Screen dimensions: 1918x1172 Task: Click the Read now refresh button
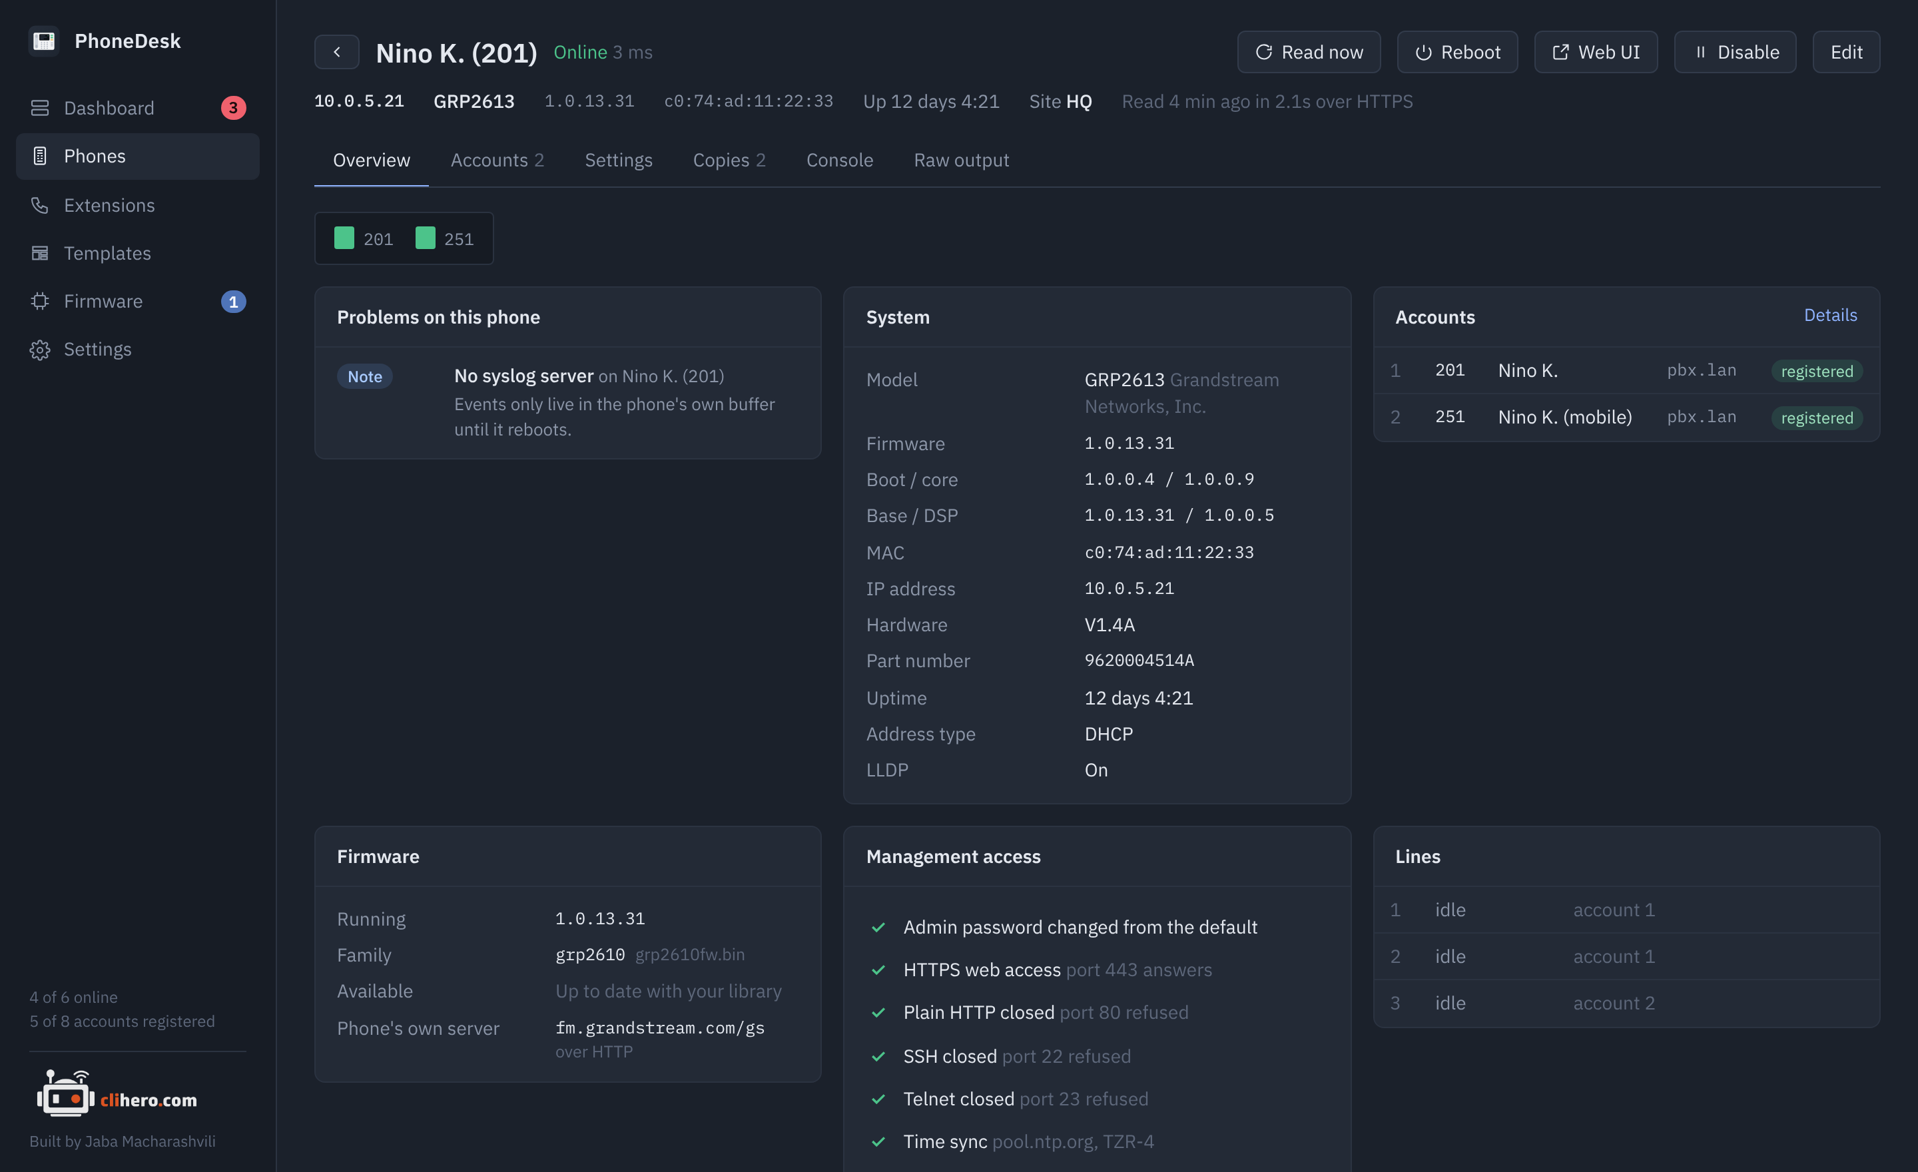tap(1309, 52)
